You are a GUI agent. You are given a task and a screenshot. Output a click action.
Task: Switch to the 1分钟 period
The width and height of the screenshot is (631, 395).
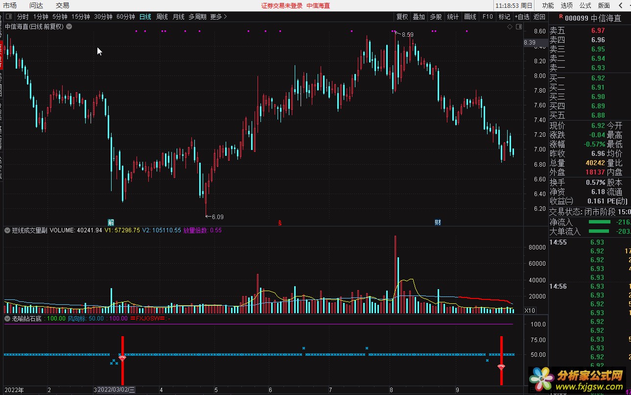(41, 17)
